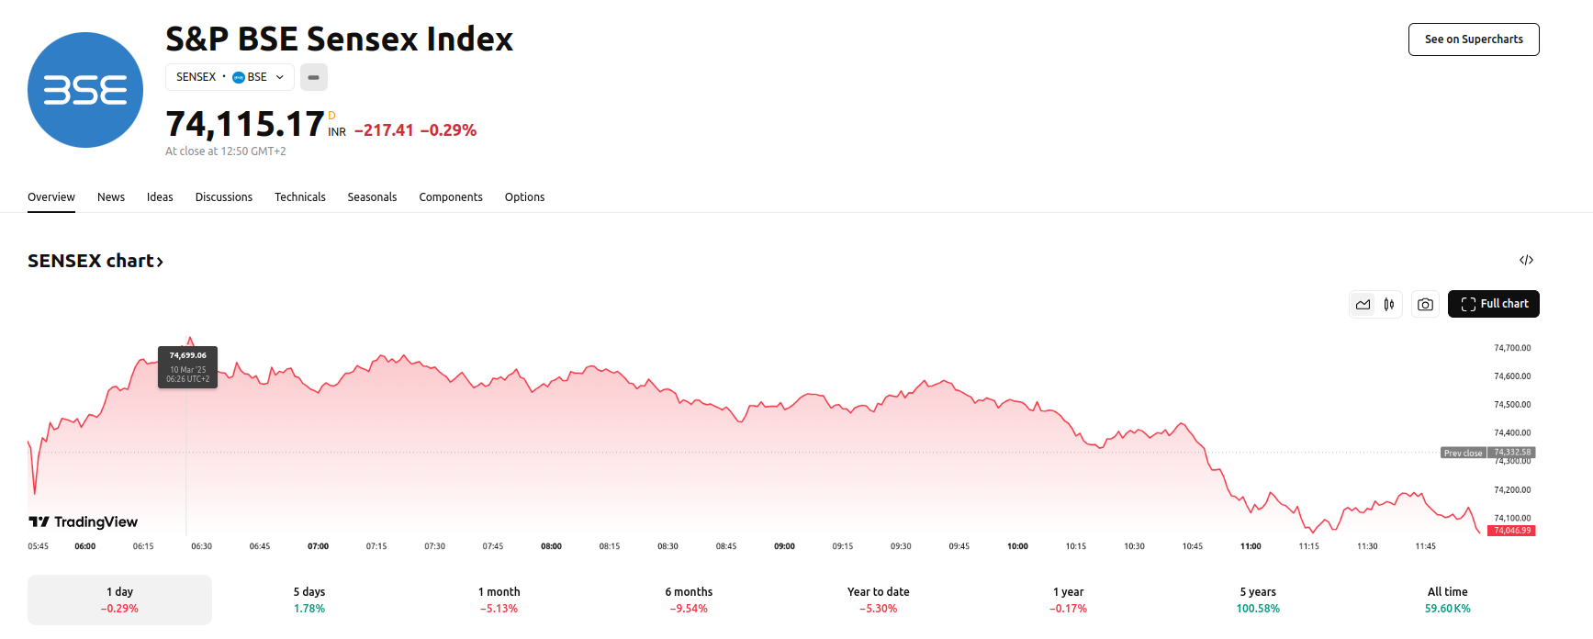Switch to the 5 years performance view
Screen dimensions: 1593x639
[x=1257, y=600]
